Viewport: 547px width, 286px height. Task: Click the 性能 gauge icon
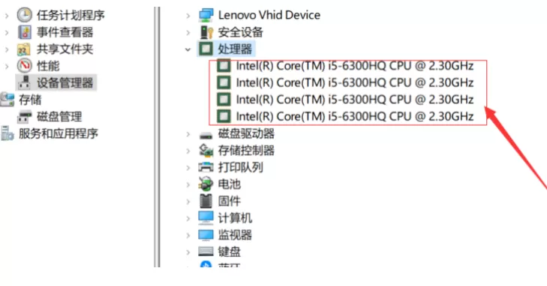pos(25,65)
